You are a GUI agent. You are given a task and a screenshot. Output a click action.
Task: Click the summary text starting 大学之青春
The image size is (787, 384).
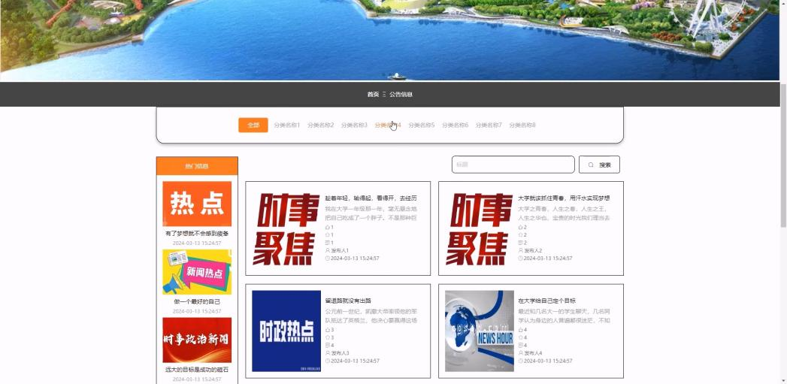(x=565, y=213)
